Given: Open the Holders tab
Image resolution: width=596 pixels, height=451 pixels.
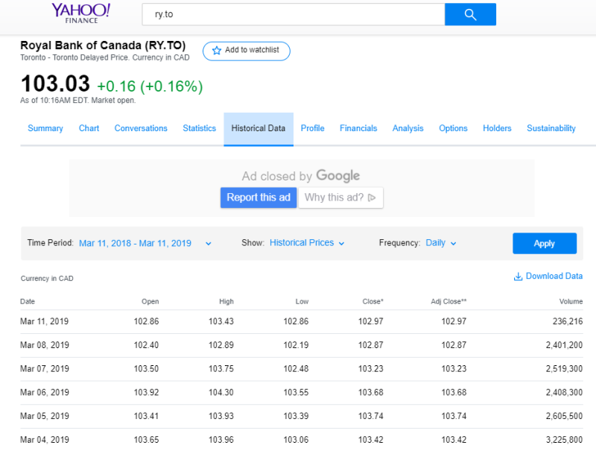Looking at the screenshot, I should pos(497,128).
